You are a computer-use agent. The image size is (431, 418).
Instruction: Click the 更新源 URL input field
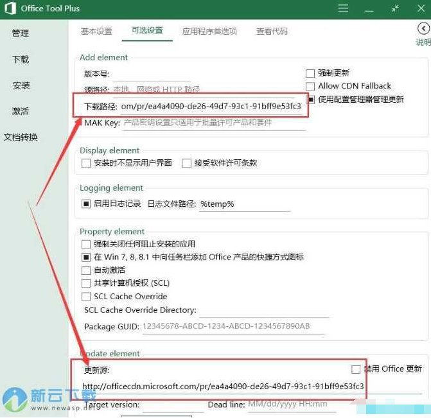(252, 387)
